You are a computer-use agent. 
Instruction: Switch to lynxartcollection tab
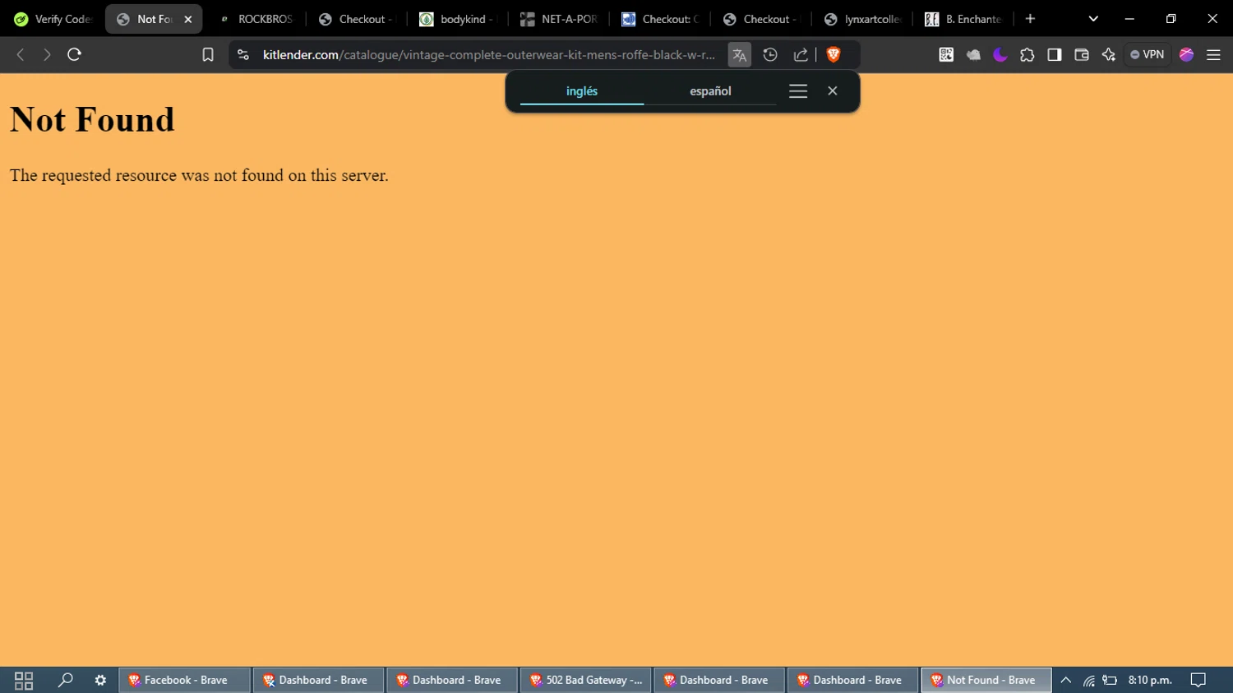(862, 19)
